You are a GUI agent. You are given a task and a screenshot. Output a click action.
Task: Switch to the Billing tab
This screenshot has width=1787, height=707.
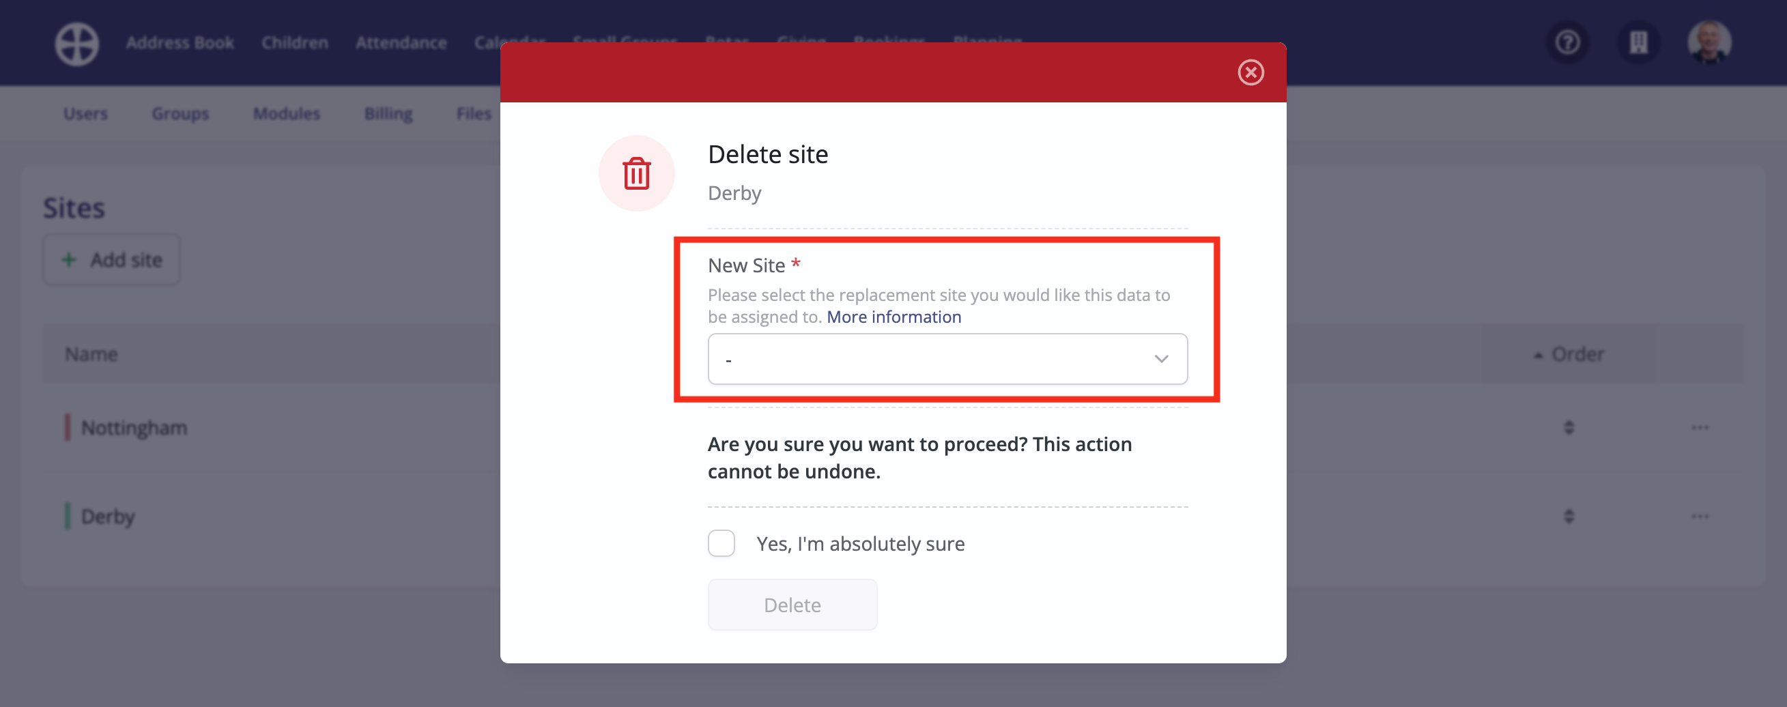[388, 114]
